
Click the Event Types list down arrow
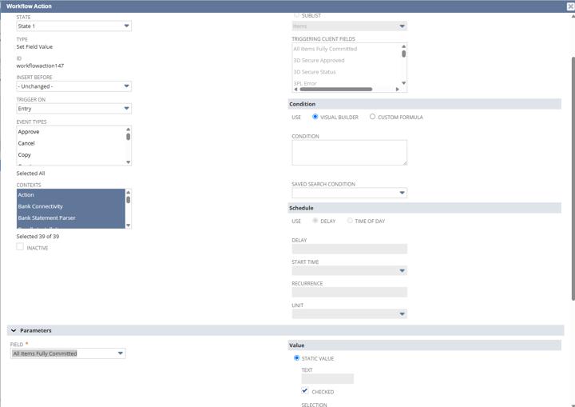(x=128, y=162)
